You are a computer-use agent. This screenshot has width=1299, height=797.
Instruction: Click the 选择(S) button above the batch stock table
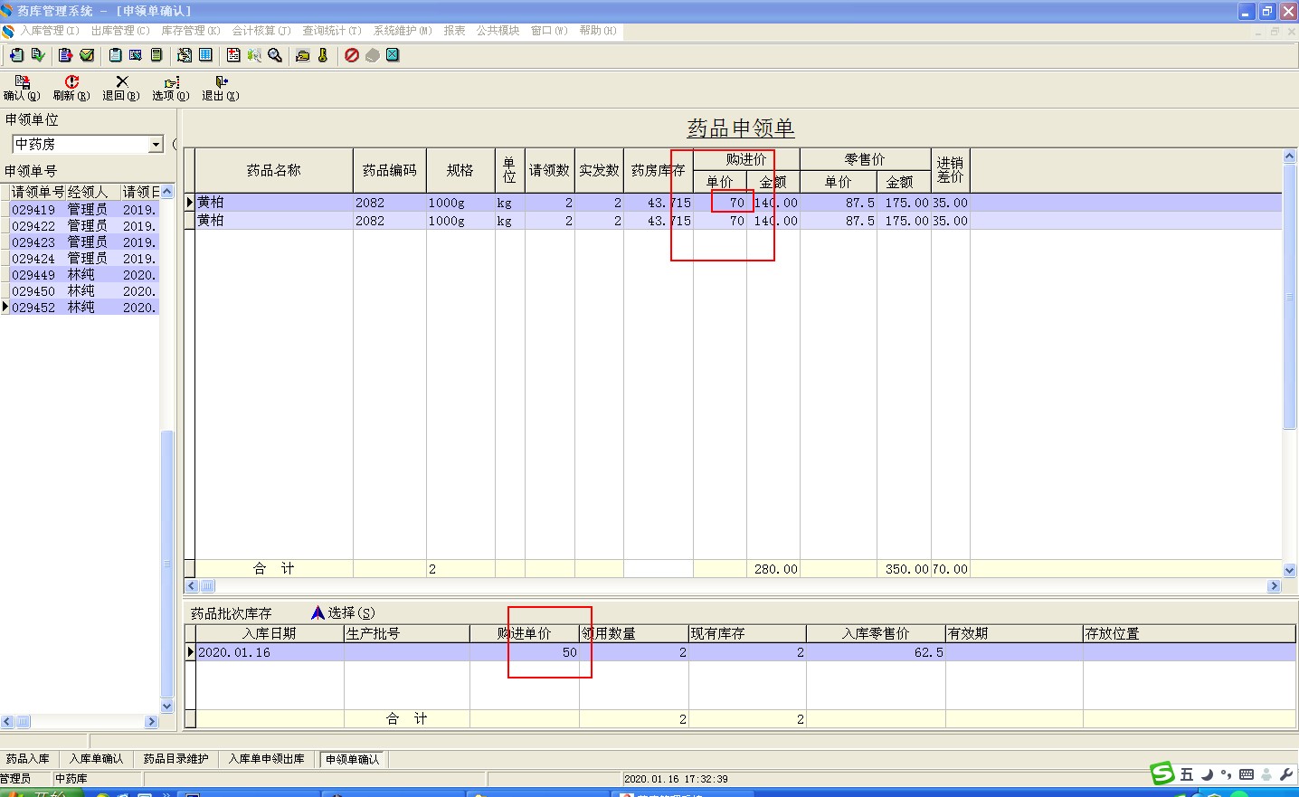pos(343,612)
